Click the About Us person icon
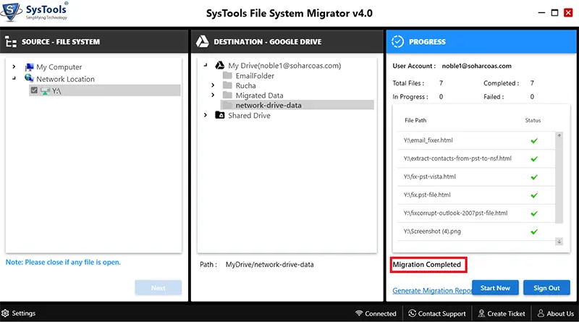This screenshot has width=579, height=322. point(541,313)
